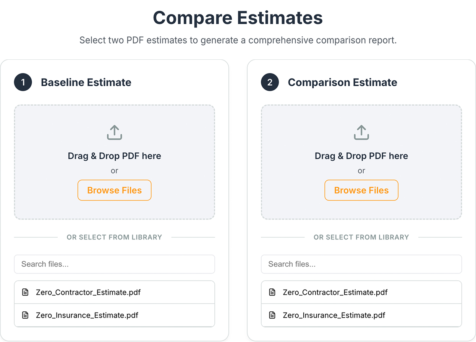The height and width of the screenshot is (342, 476).
Task: Select Zero_Contractor_Estimate.pdf as comparison estimate
Action: click(361, 292)
